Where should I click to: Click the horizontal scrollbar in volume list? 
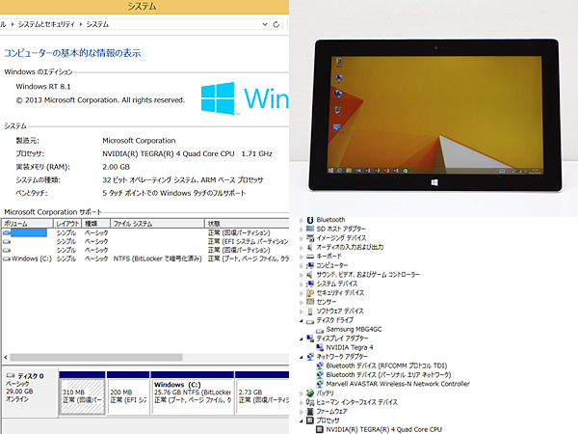[96, 357]
